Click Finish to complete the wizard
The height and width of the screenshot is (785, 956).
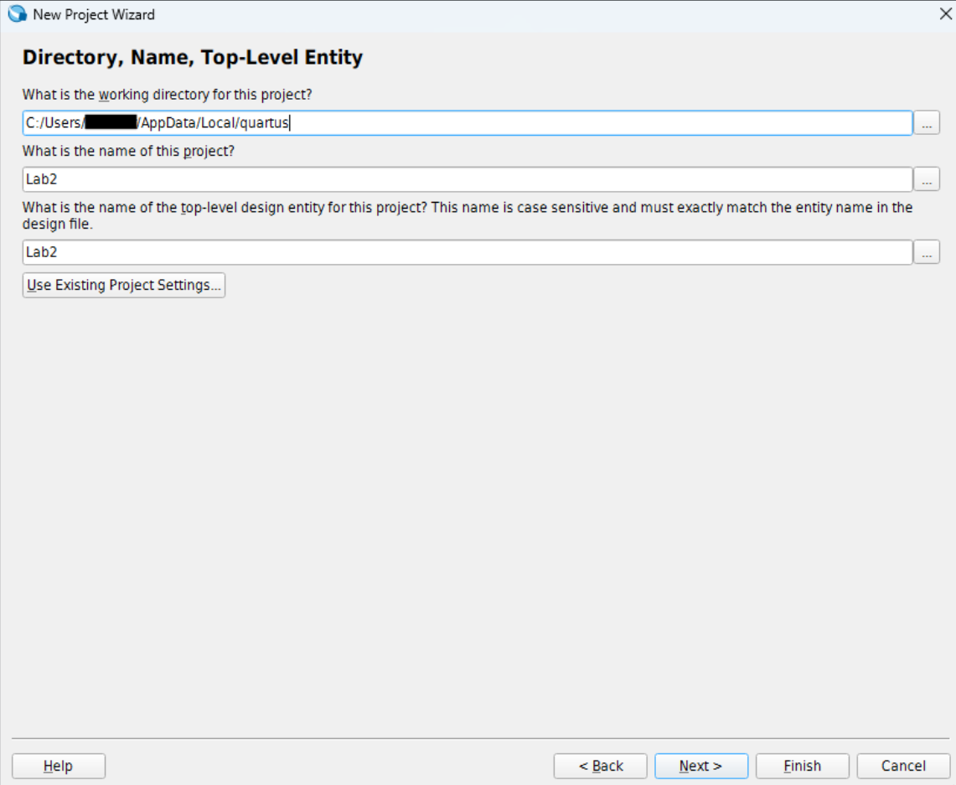[x=803, y=766]
